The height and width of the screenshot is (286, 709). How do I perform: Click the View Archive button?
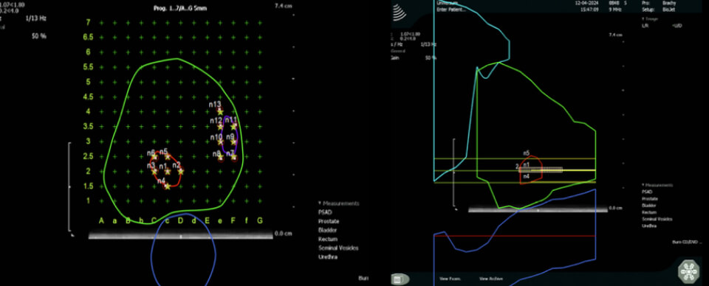490,279
